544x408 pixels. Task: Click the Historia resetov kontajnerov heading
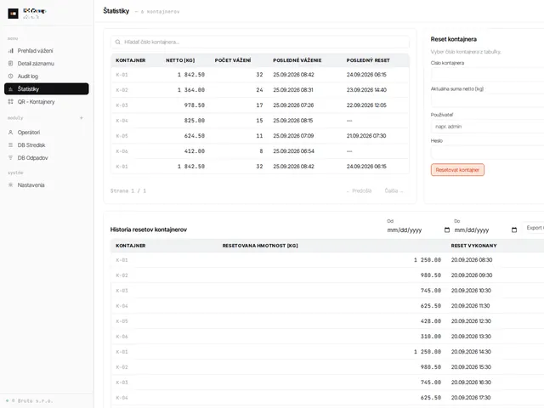click(149, 229)
